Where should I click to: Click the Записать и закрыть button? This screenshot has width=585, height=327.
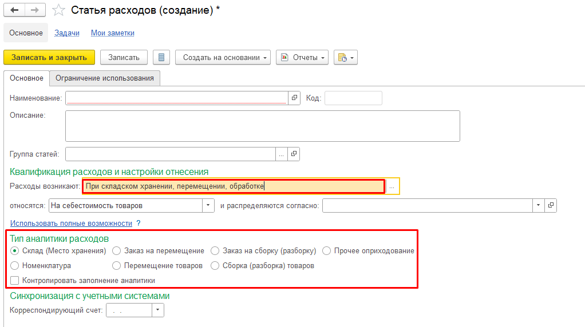[x=49, y=57]
